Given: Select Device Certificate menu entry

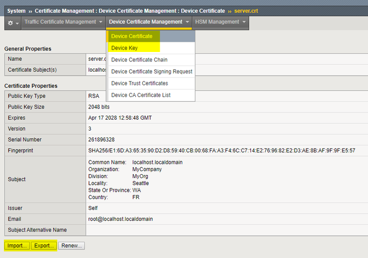Looking at the screenshot, I should click(132, 36).
